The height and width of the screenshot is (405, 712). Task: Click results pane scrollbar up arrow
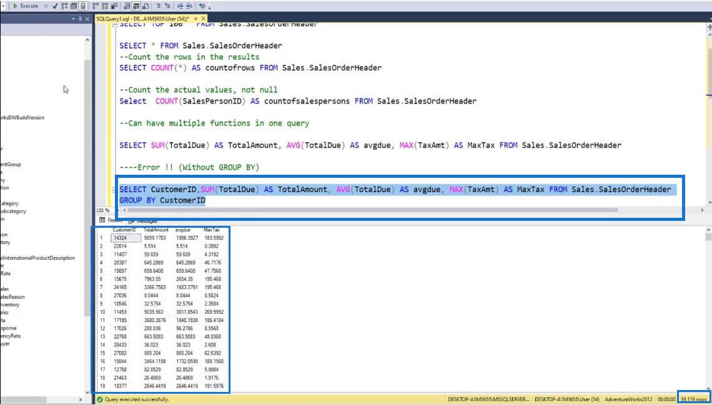[x=708, y=230]
